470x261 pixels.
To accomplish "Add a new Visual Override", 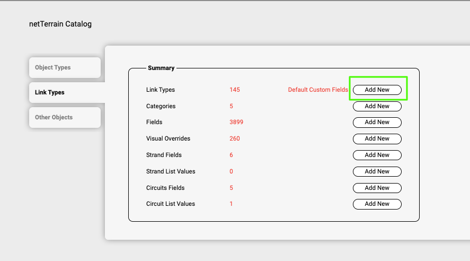I will click(377, 138).
